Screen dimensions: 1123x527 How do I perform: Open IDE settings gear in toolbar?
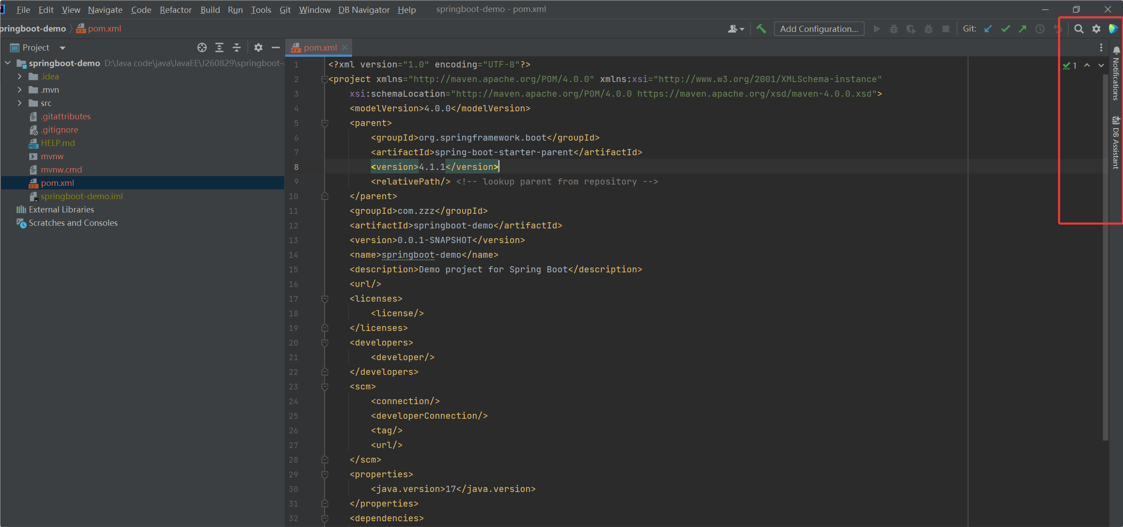(x=1096, y=29)
